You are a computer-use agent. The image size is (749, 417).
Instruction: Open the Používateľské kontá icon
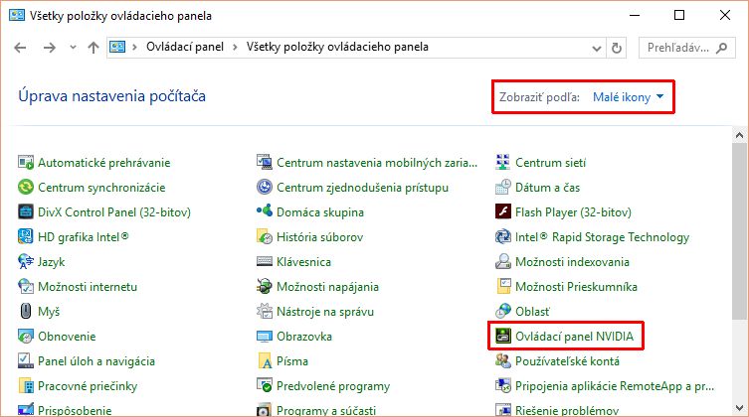(503, 360)
